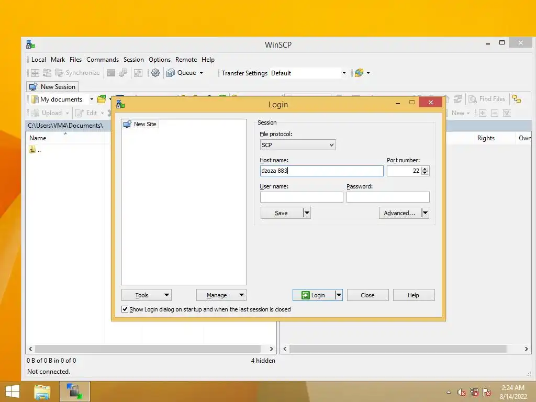Click the Advanced... button
The image size is (536, 402).
click(399, 213)
